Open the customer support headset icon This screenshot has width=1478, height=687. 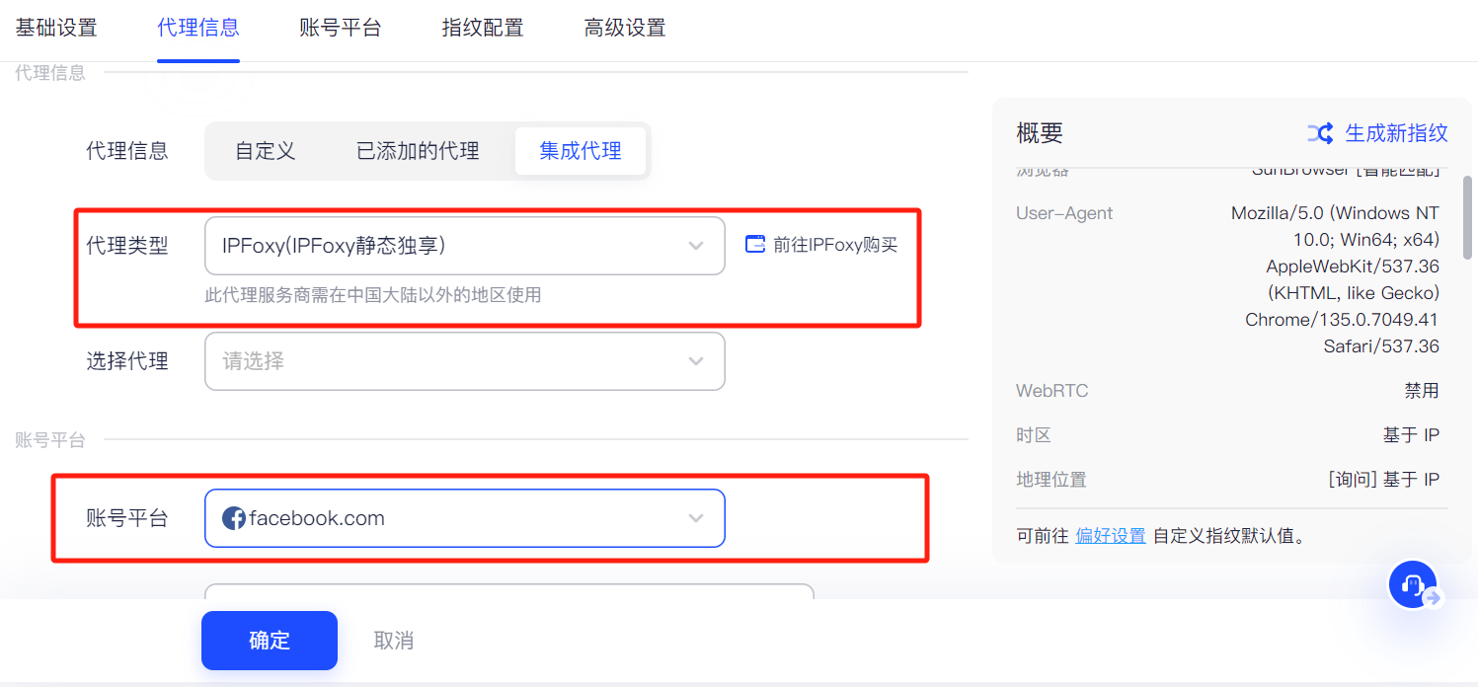coord(1413,584)
